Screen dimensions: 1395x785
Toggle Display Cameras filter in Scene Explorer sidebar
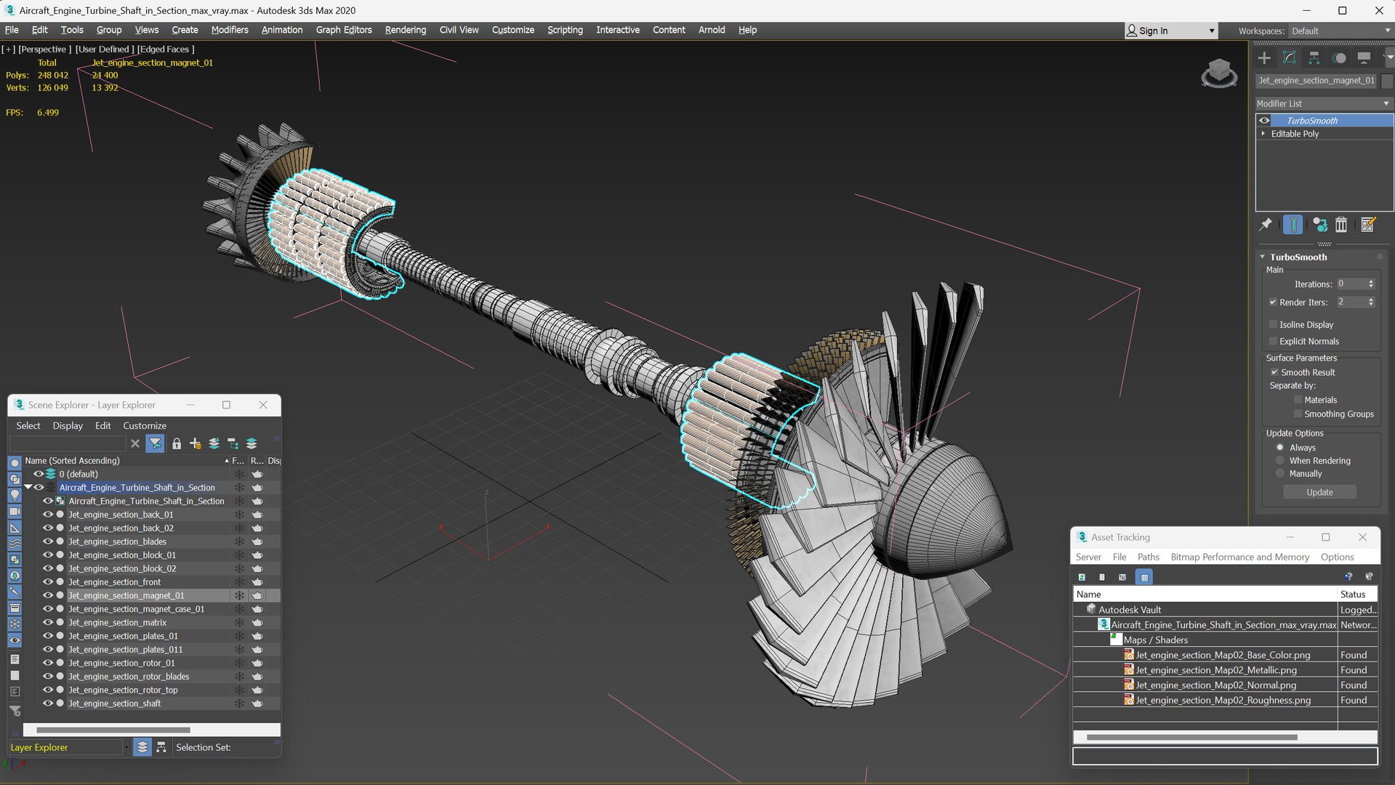click(15, 511)
